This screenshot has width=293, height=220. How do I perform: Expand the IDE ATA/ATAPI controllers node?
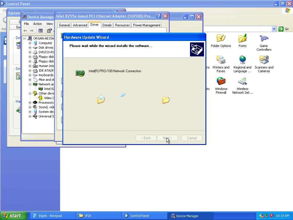[30, 70]
